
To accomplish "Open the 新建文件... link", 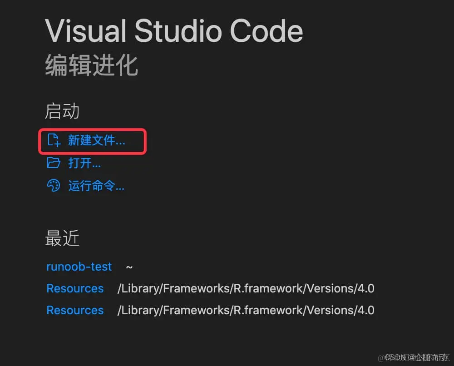I will pyautogui.click(x=96, y=141).
